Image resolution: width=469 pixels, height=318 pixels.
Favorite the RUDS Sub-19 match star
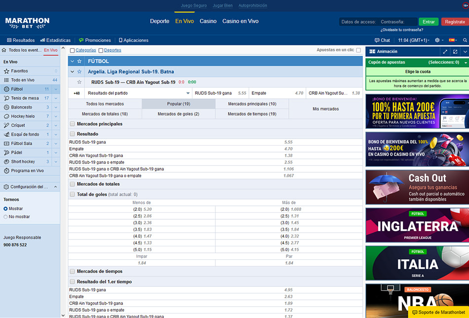[79, 82]
